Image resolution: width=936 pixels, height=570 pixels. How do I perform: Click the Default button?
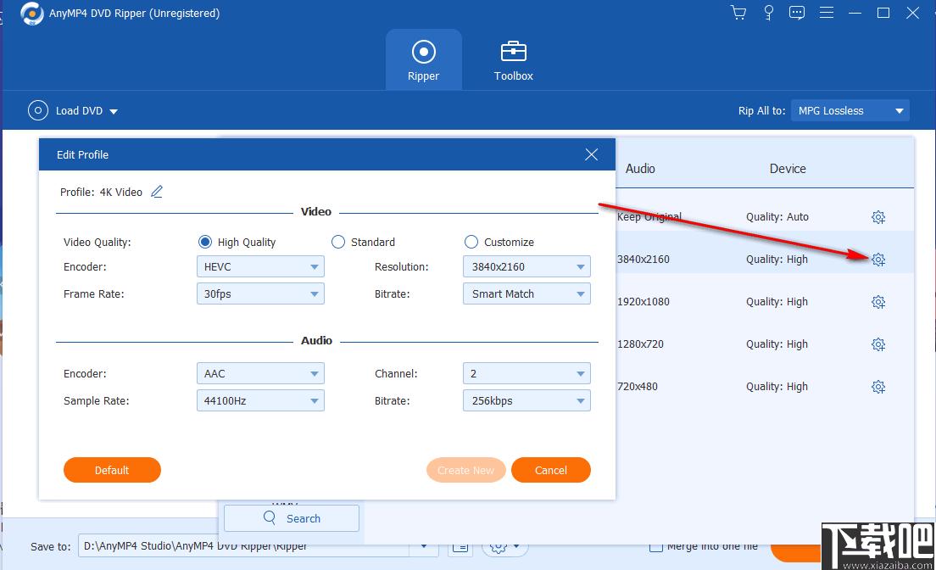(x=112, y=470)
